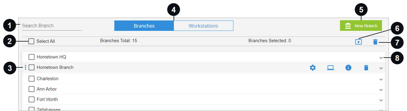
Task: Select the Charleston checkbox
Action: click(32, 79)
